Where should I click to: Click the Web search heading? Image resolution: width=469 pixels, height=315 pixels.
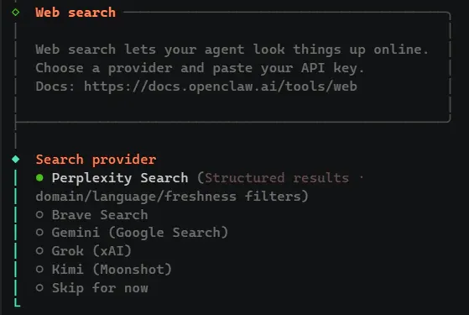76,13
